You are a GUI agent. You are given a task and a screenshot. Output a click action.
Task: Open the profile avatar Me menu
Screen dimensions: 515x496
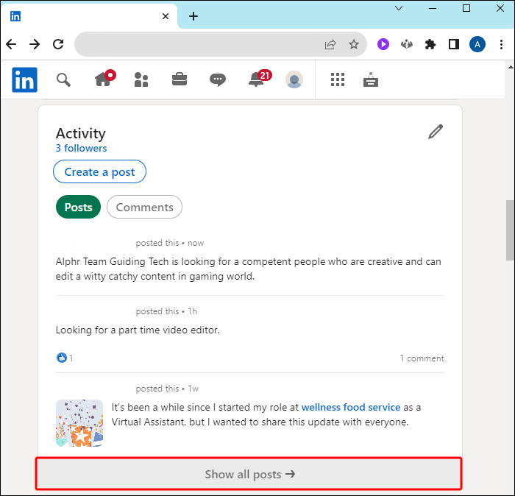[x=294, y=79]
